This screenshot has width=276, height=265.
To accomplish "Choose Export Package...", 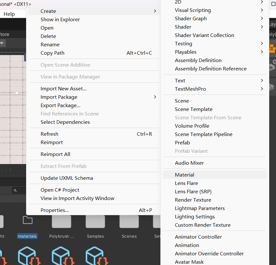I will pyautogui.click(x=94, y=105).
